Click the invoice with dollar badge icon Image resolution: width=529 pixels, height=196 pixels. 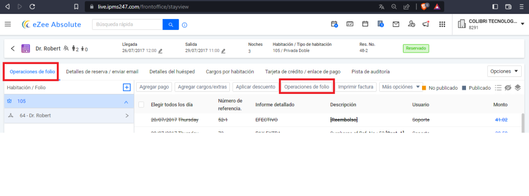pyautogui.click(x=380, y=24)
